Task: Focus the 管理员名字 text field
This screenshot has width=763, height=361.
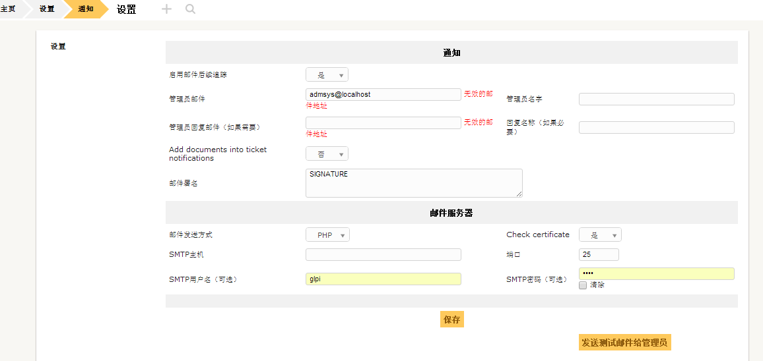Action: tap(656, 99)
